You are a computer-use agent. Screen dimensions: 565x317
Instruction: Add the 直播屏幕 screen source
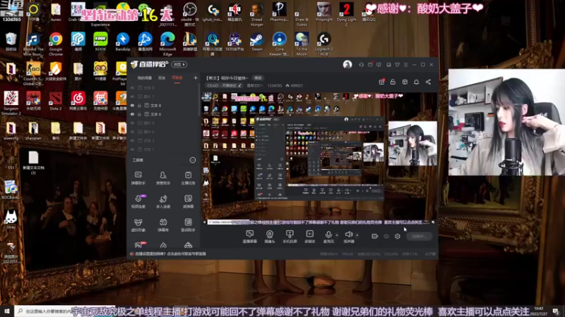pyautogui.click(x=249, y=237)
